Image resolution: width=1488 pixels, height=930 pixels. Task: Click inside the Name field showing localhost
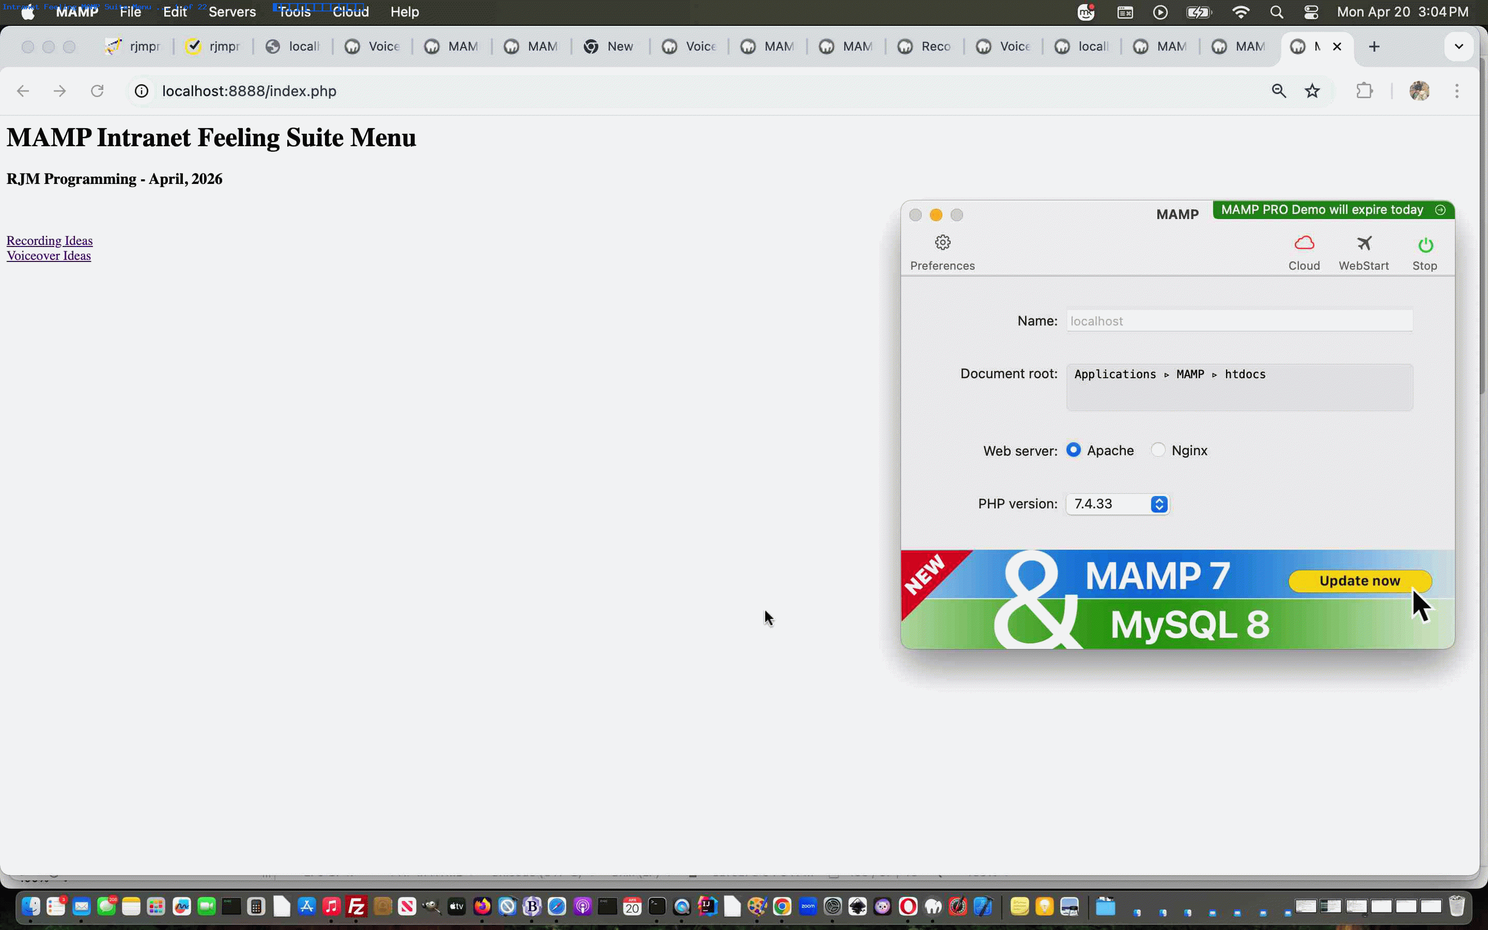point(1238,320)
